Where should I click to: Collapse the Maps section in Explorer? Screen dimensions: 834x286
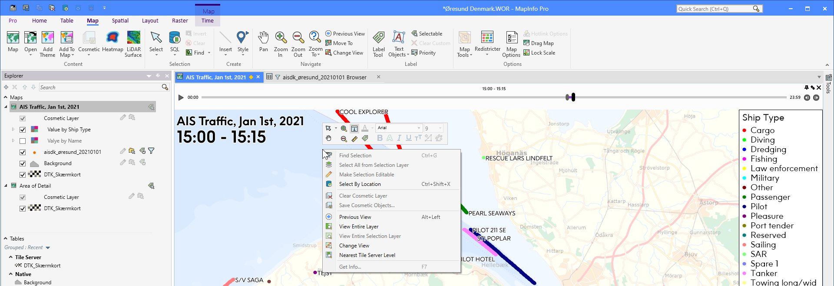point(6,97)
